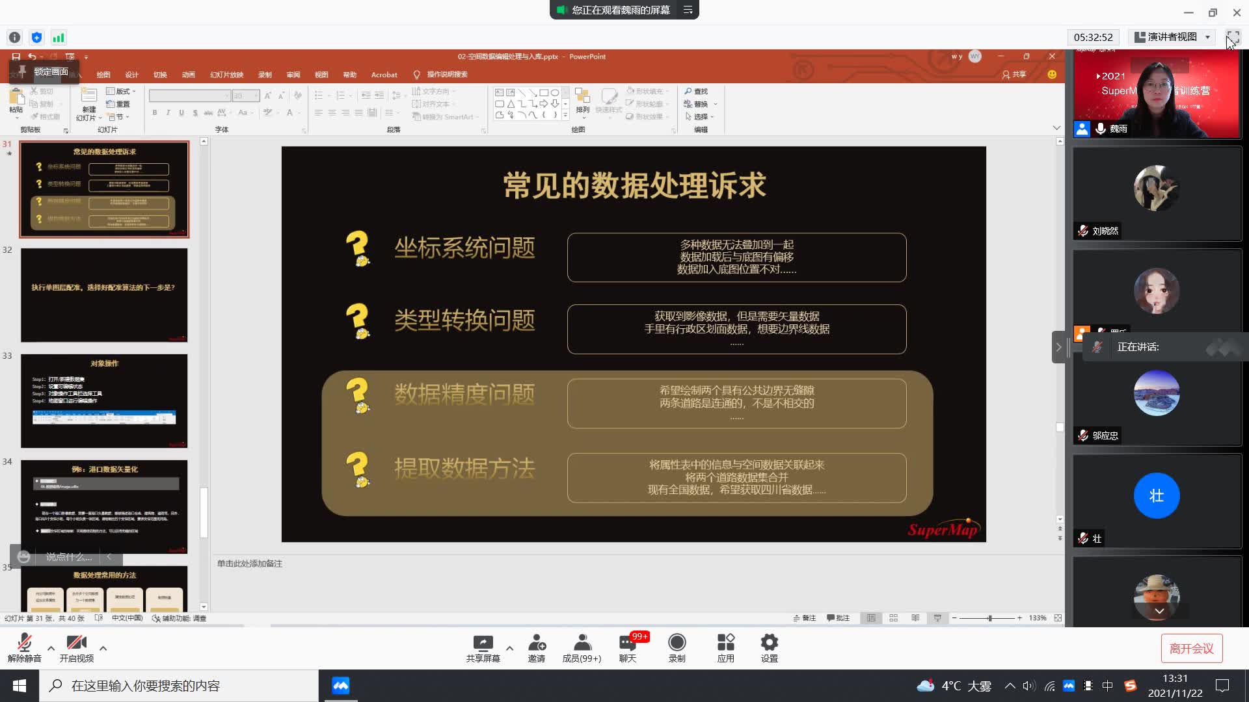Toggle the full screen icon
Screen dimensions: 1249x702
coord(1233,37)
